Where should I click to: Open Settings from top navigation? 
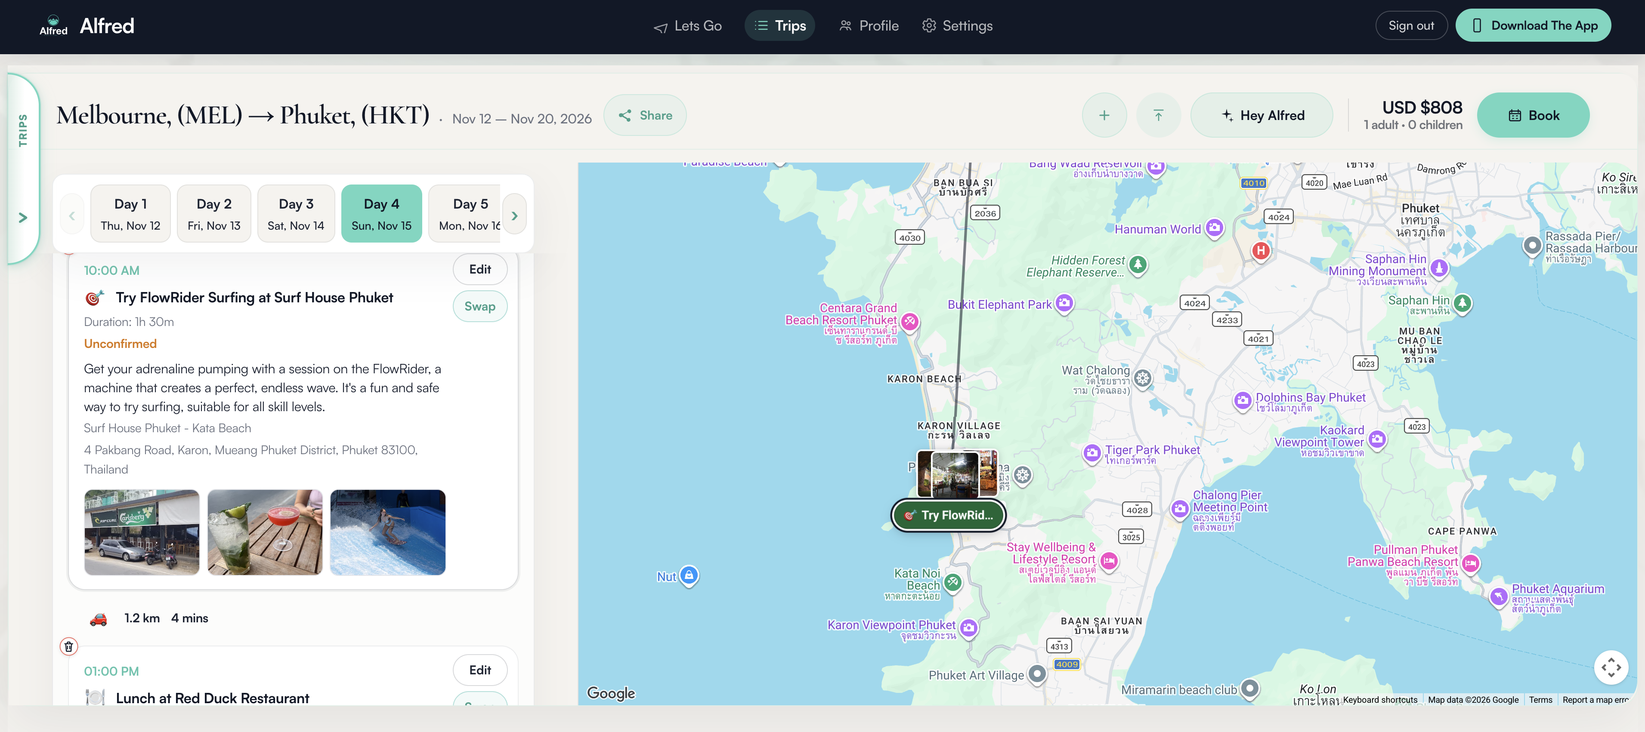click(x=957, y=26)
